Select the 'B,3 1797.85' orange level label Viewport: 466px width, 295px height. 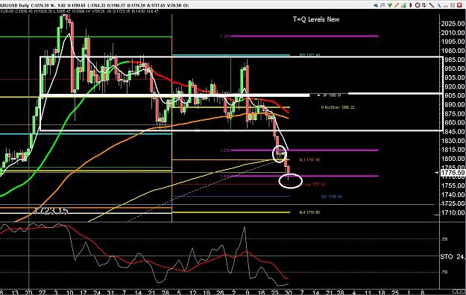[309, 160]
